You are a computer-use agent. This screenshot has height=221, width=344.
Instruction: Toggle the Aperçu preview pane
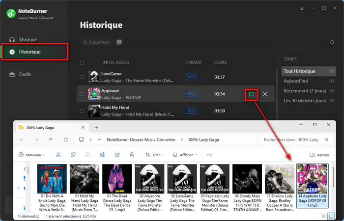pyautogui.click(x=319, y=155)
